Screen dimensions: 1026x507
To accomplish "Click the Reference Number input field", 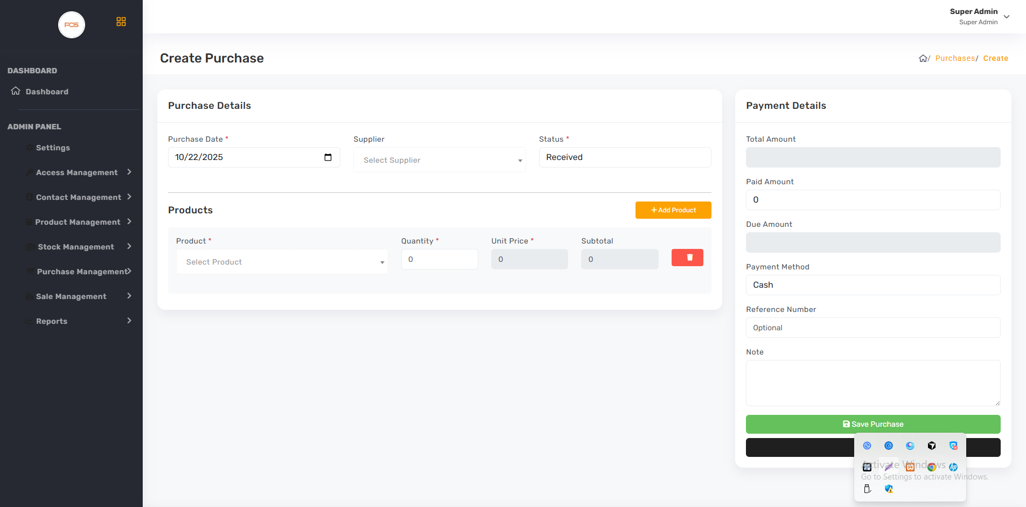I will 873,328.
